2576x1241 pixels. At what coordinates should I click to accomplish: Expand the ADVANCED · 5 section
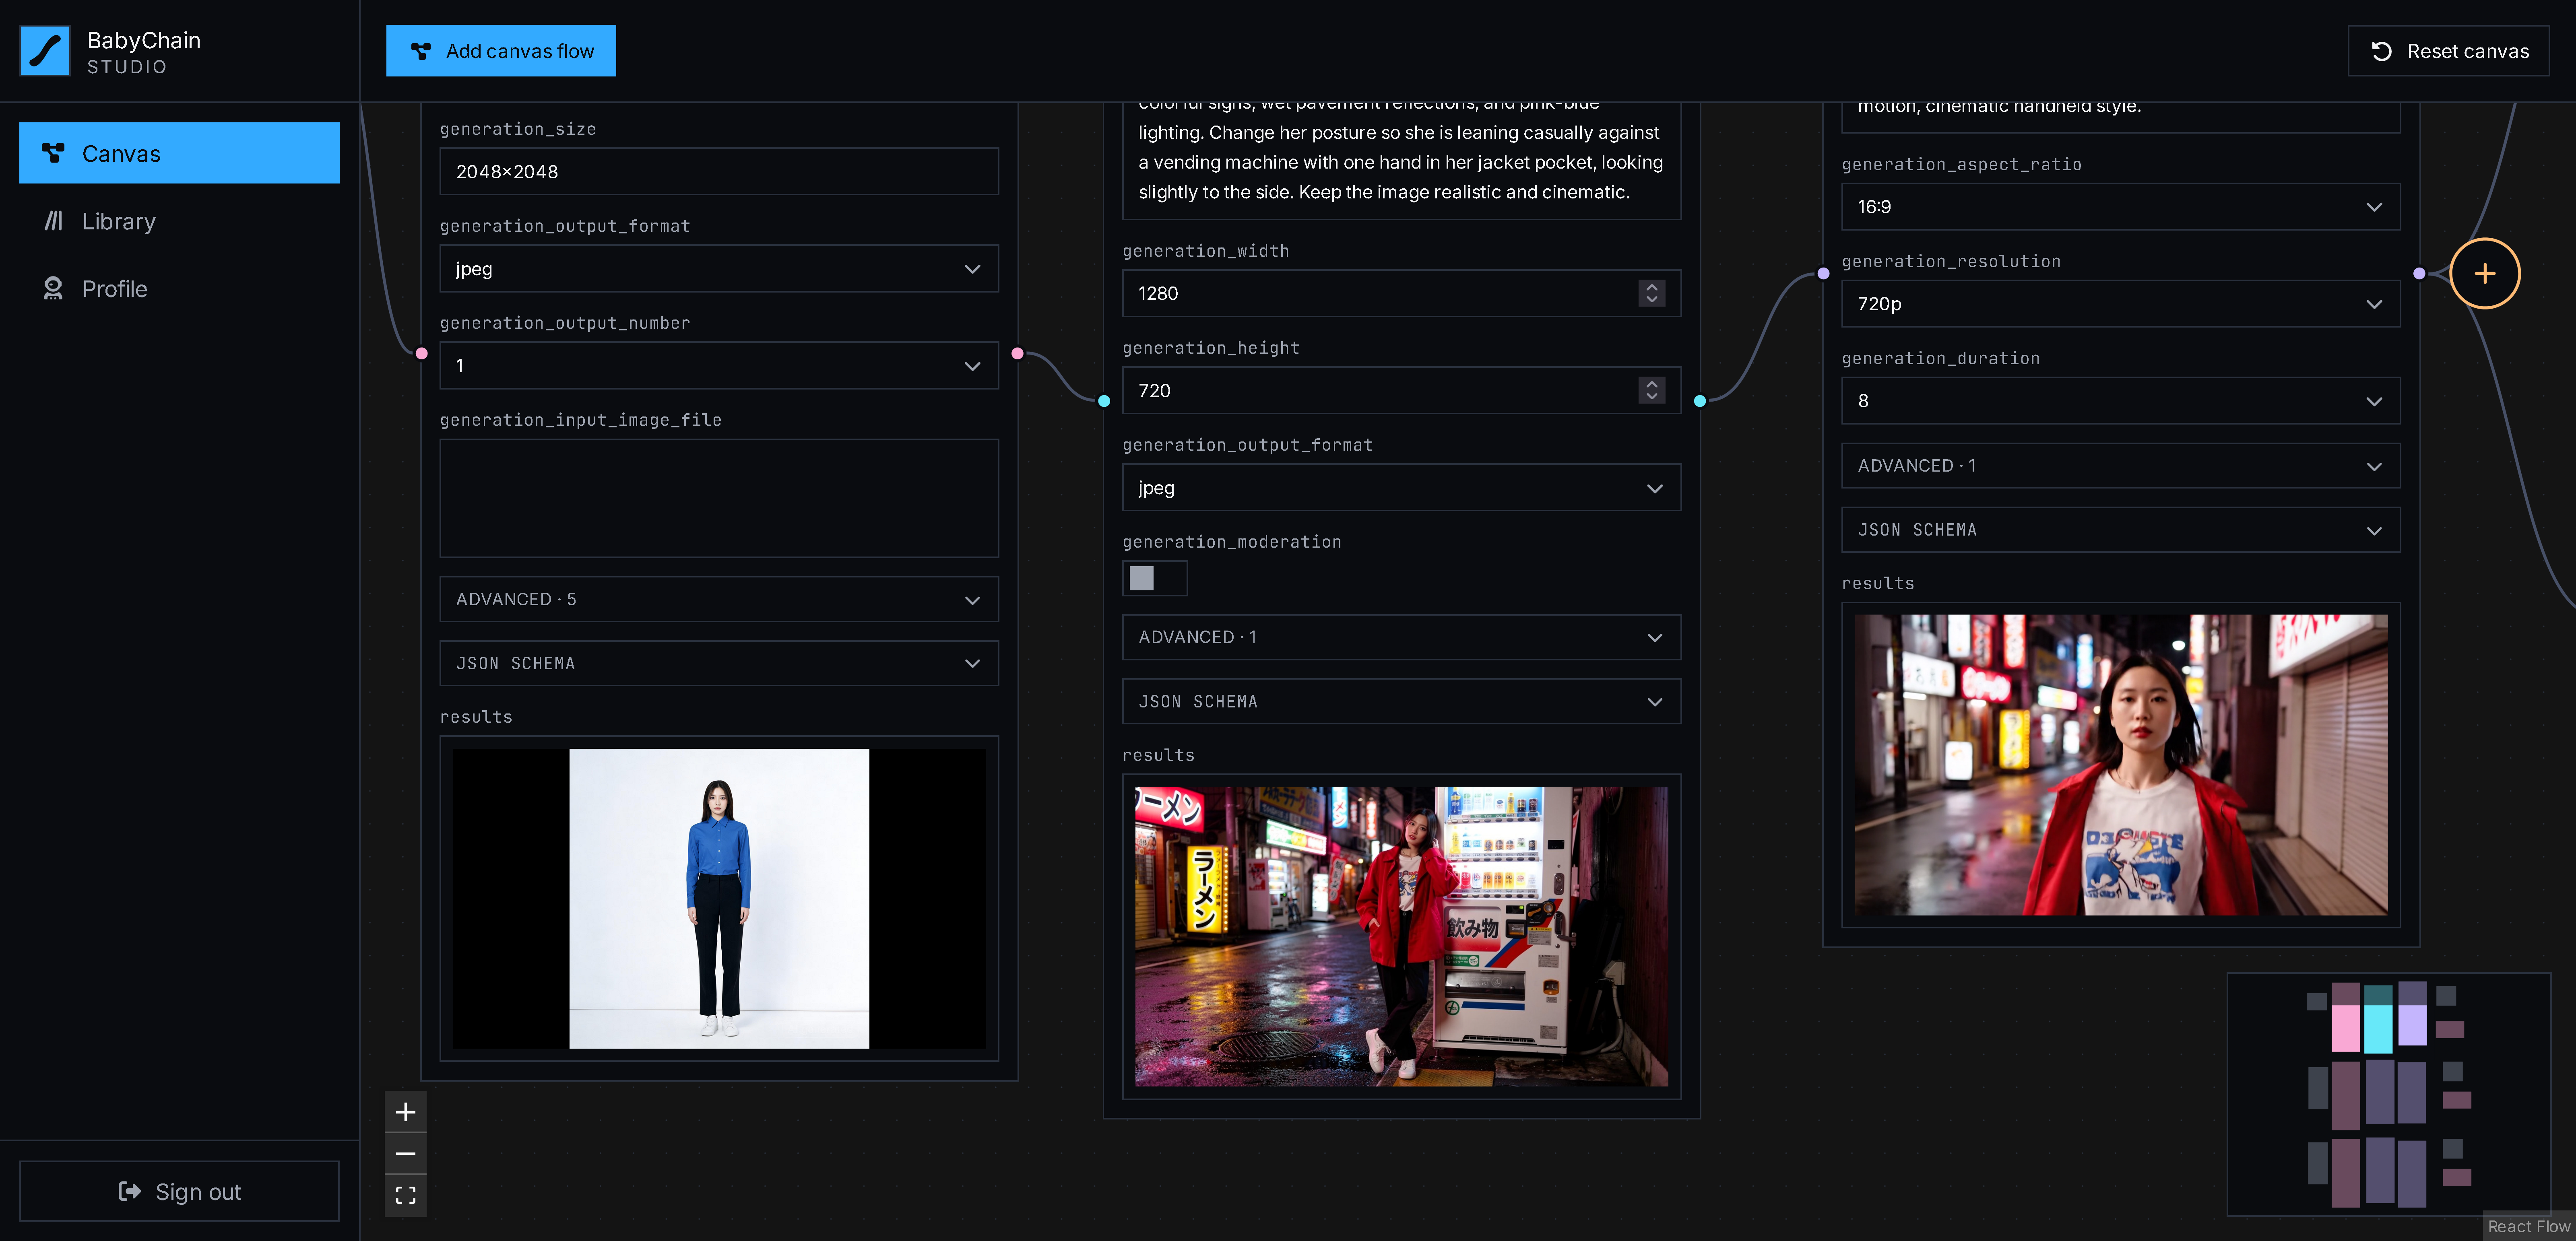pyautogui.click(x=719, y=600)
